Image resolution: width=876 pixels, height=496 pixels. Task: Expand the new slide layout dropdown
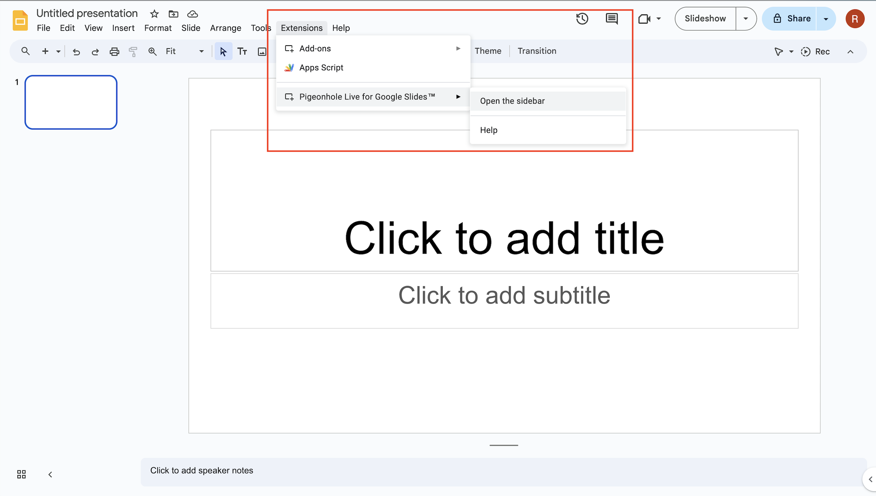click(x=58, y=52)
